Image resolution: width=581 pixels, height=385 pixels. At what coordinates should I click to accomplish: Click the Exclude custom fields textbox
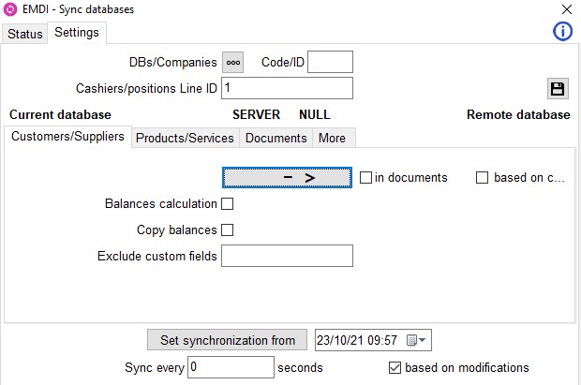pyautogui.click(x=287, y=256)
